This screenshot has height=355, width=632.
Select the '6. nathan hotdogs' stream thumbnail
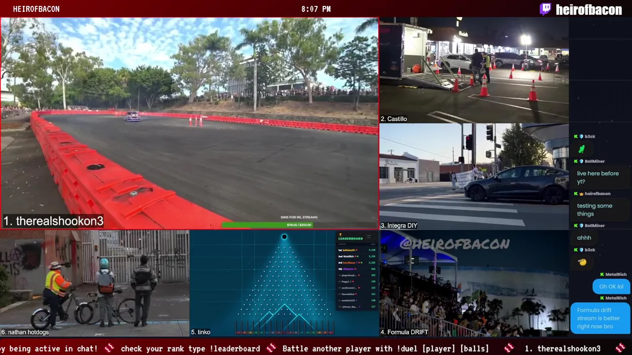coord(94,284)
